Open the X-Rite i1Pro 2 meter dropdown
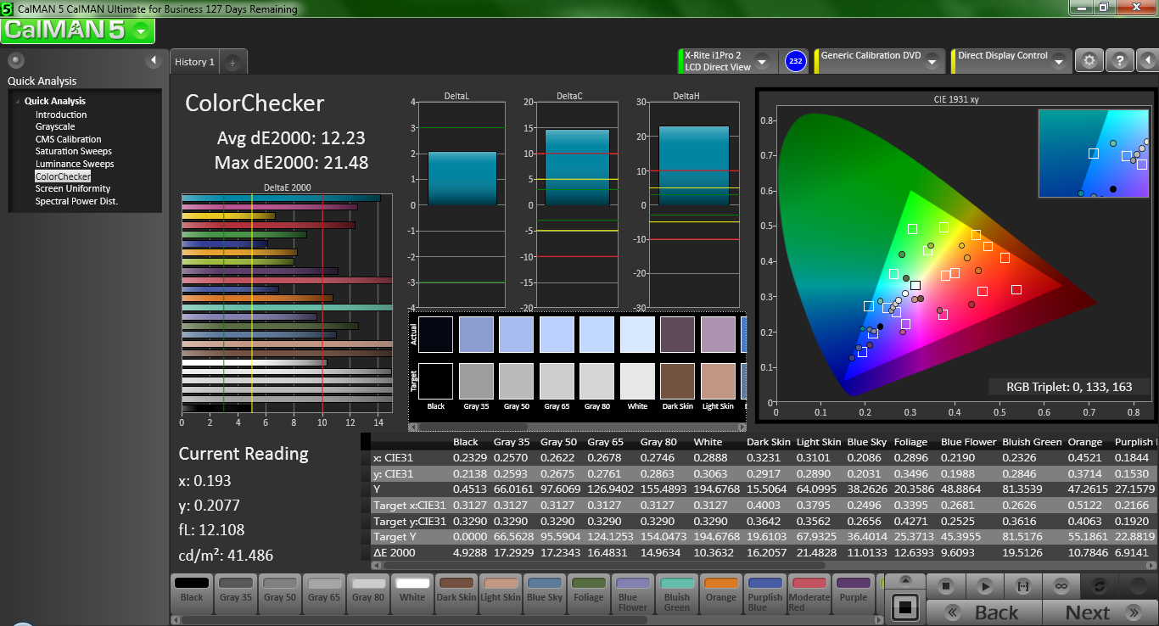 (x=762, y=61)
